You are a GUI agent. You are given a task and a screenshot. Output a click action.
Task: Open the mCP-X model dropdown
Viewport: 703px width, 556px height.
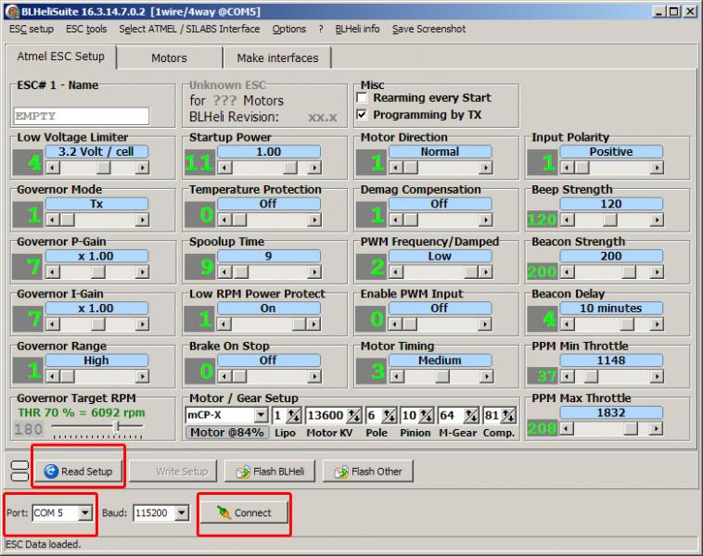261,415
